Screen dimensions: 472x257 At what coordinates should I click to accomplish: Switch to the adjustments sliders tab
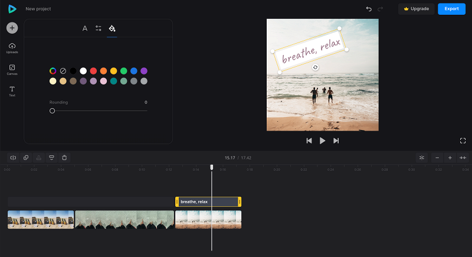tap(99, 28)
